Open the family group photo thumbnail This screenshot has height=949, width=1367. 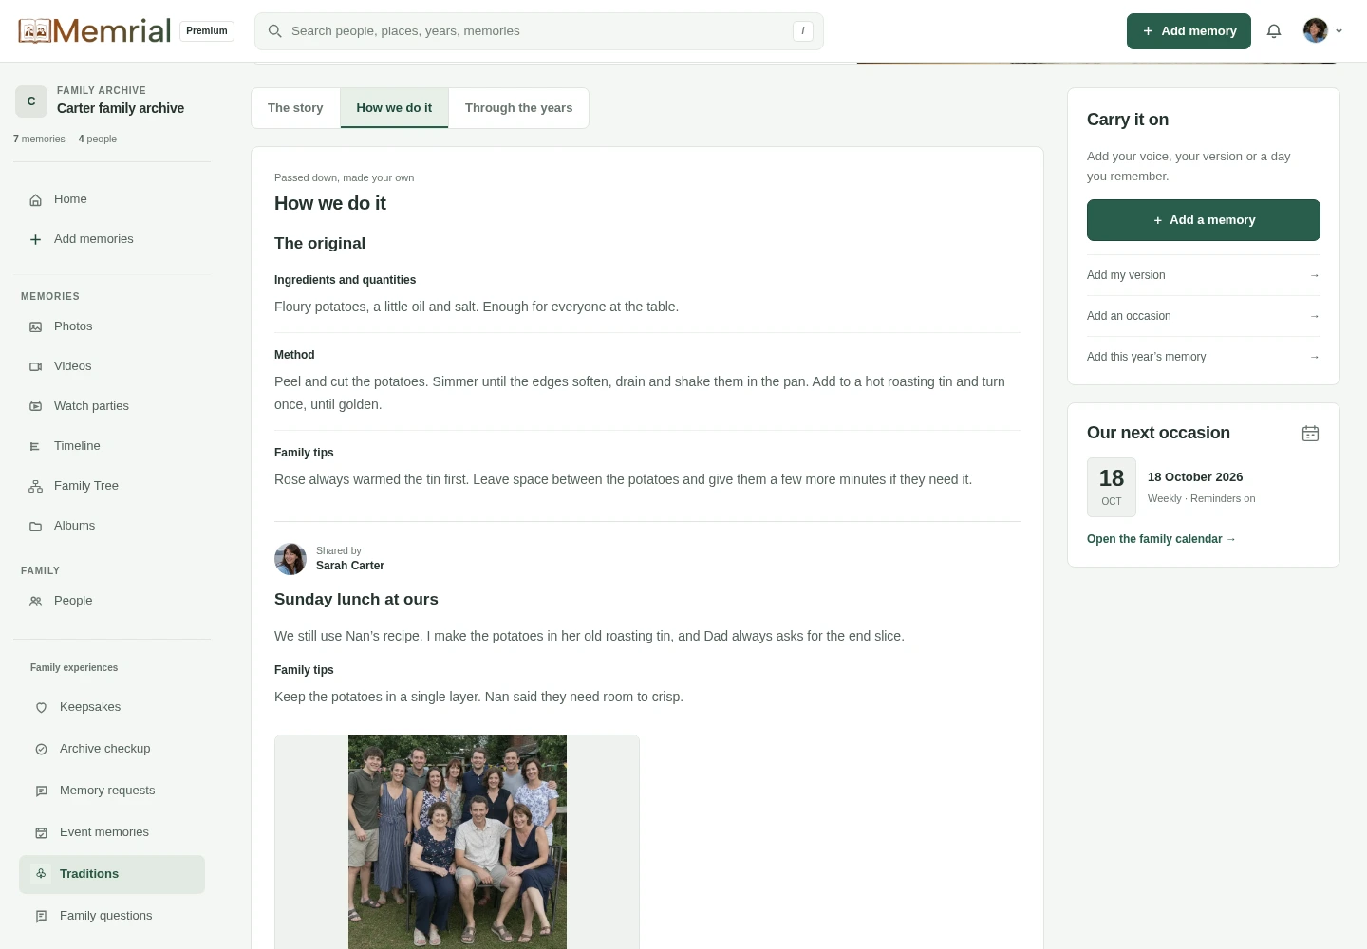pyautogui.click(x=458, y=843)
